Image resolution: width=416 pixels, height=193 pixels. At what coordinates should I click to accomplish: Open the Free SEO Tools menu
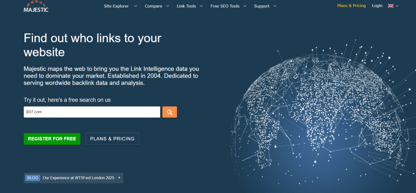click(x=225, y=6)
